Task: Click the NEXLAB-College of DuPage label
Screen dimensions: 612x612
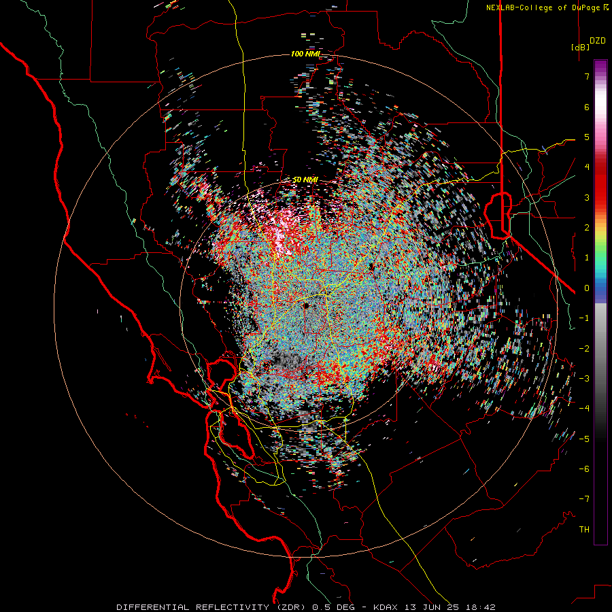Action: pos(547,7)
